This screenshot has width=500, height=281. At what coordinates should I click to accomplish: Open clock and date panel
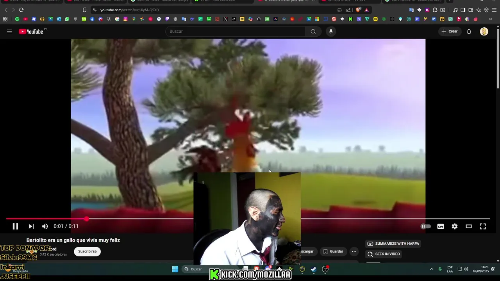[480, 269]
